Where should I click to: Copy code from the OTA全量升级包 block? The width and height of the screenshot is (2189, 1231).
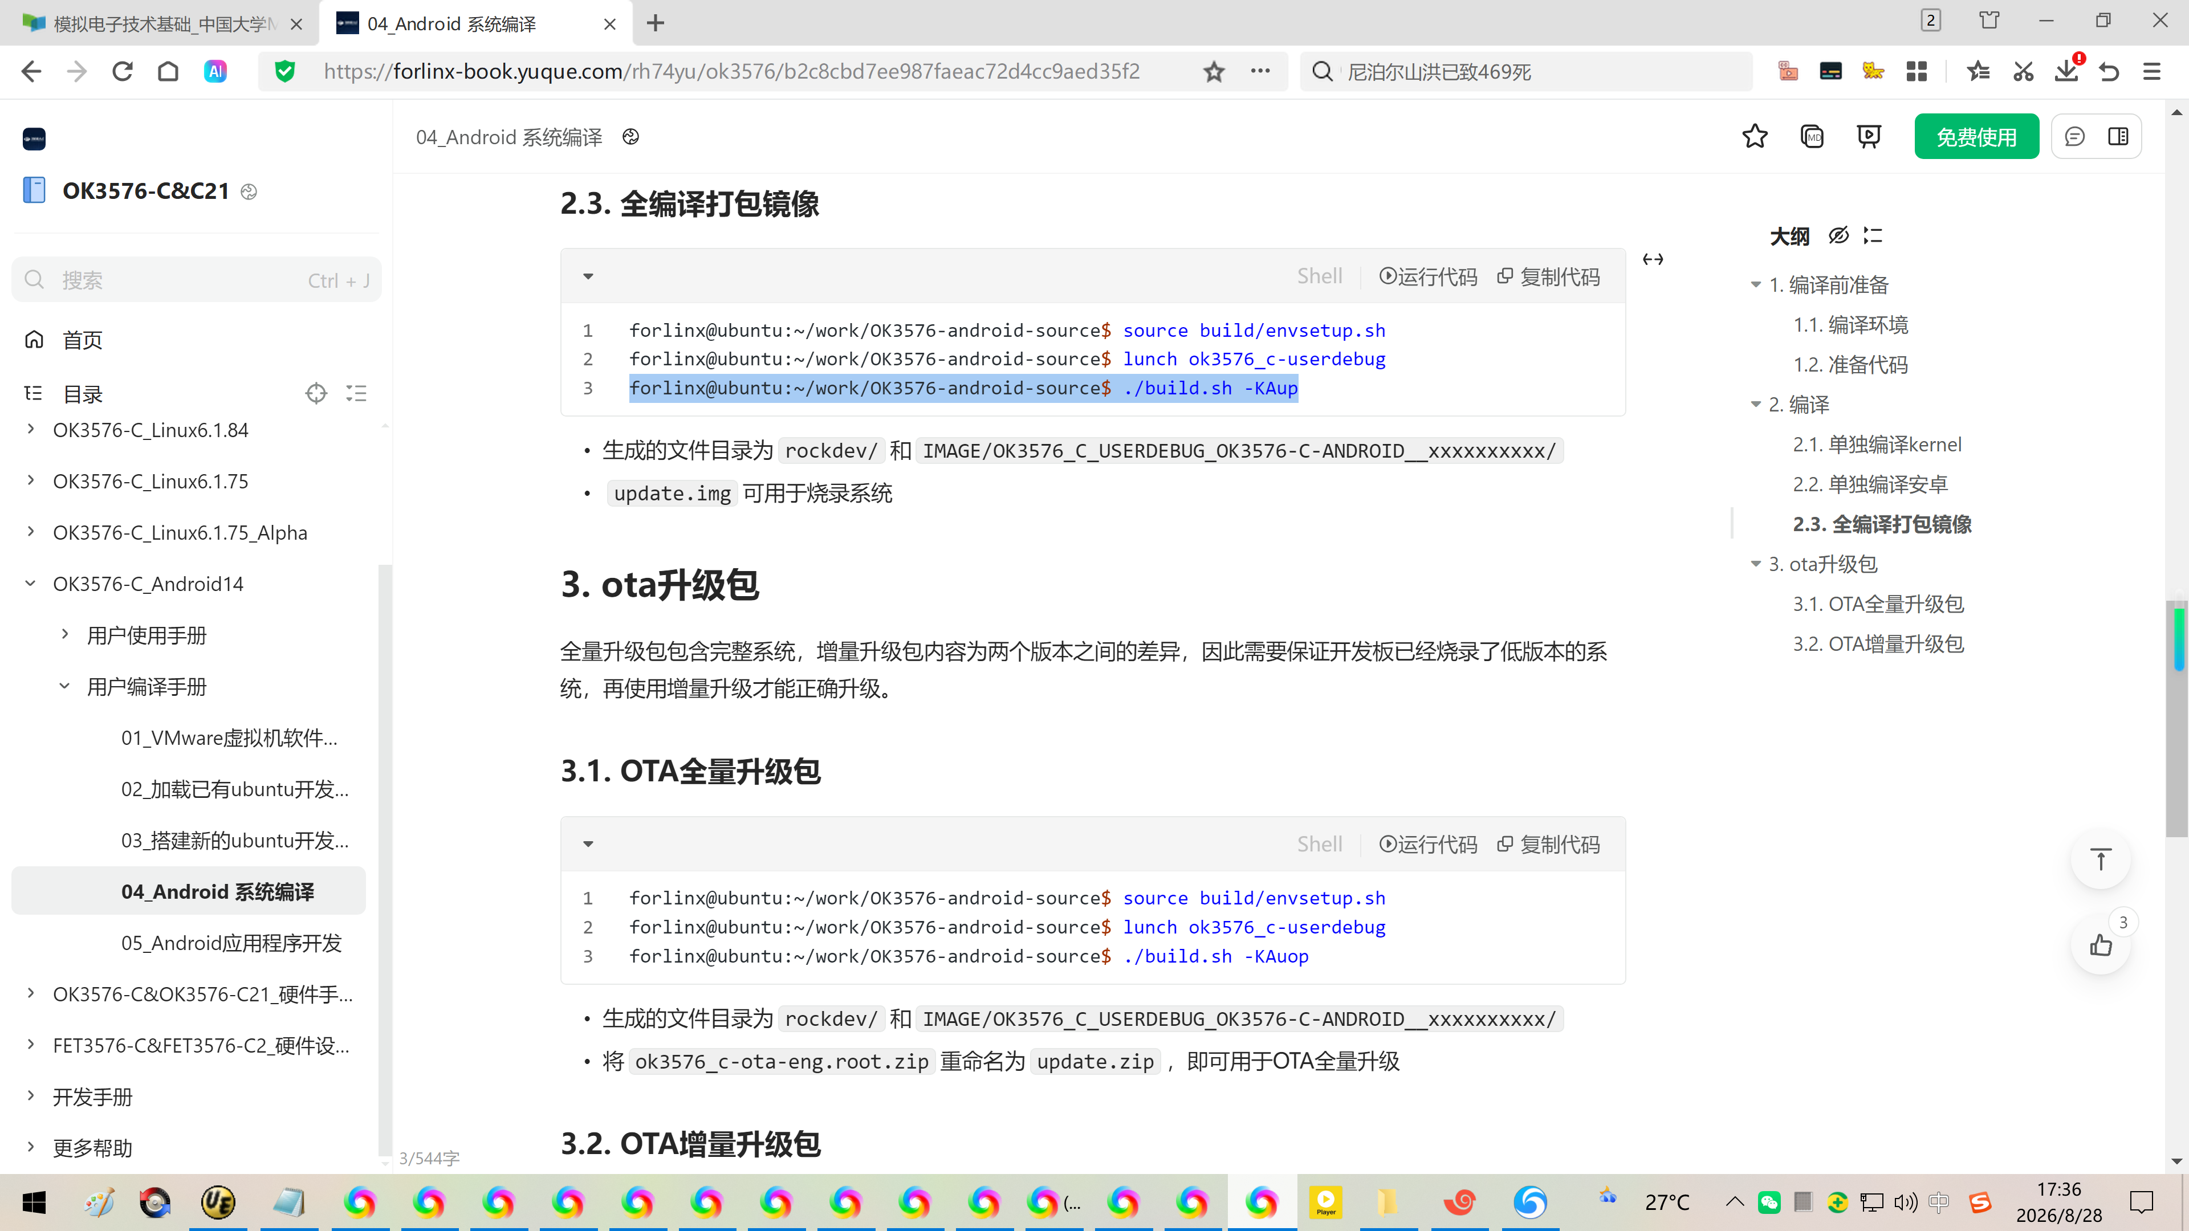1548,843
